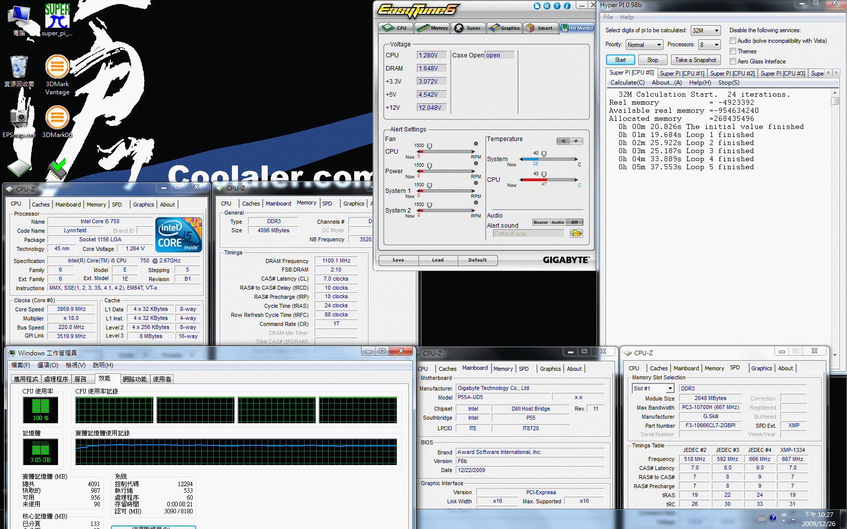847x529 pixels.
Task: Open the Priority dropdown set to Normal
Action: [x=644, y=45]
